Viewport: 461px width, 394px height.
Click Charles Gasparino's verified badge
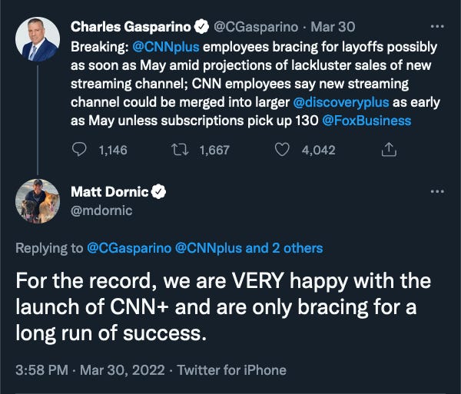click(x=204, y=27)
